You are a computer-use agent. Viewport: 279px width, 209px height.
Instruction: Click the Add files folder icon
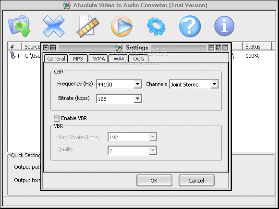pyautogui.click(x=19, y=26)
